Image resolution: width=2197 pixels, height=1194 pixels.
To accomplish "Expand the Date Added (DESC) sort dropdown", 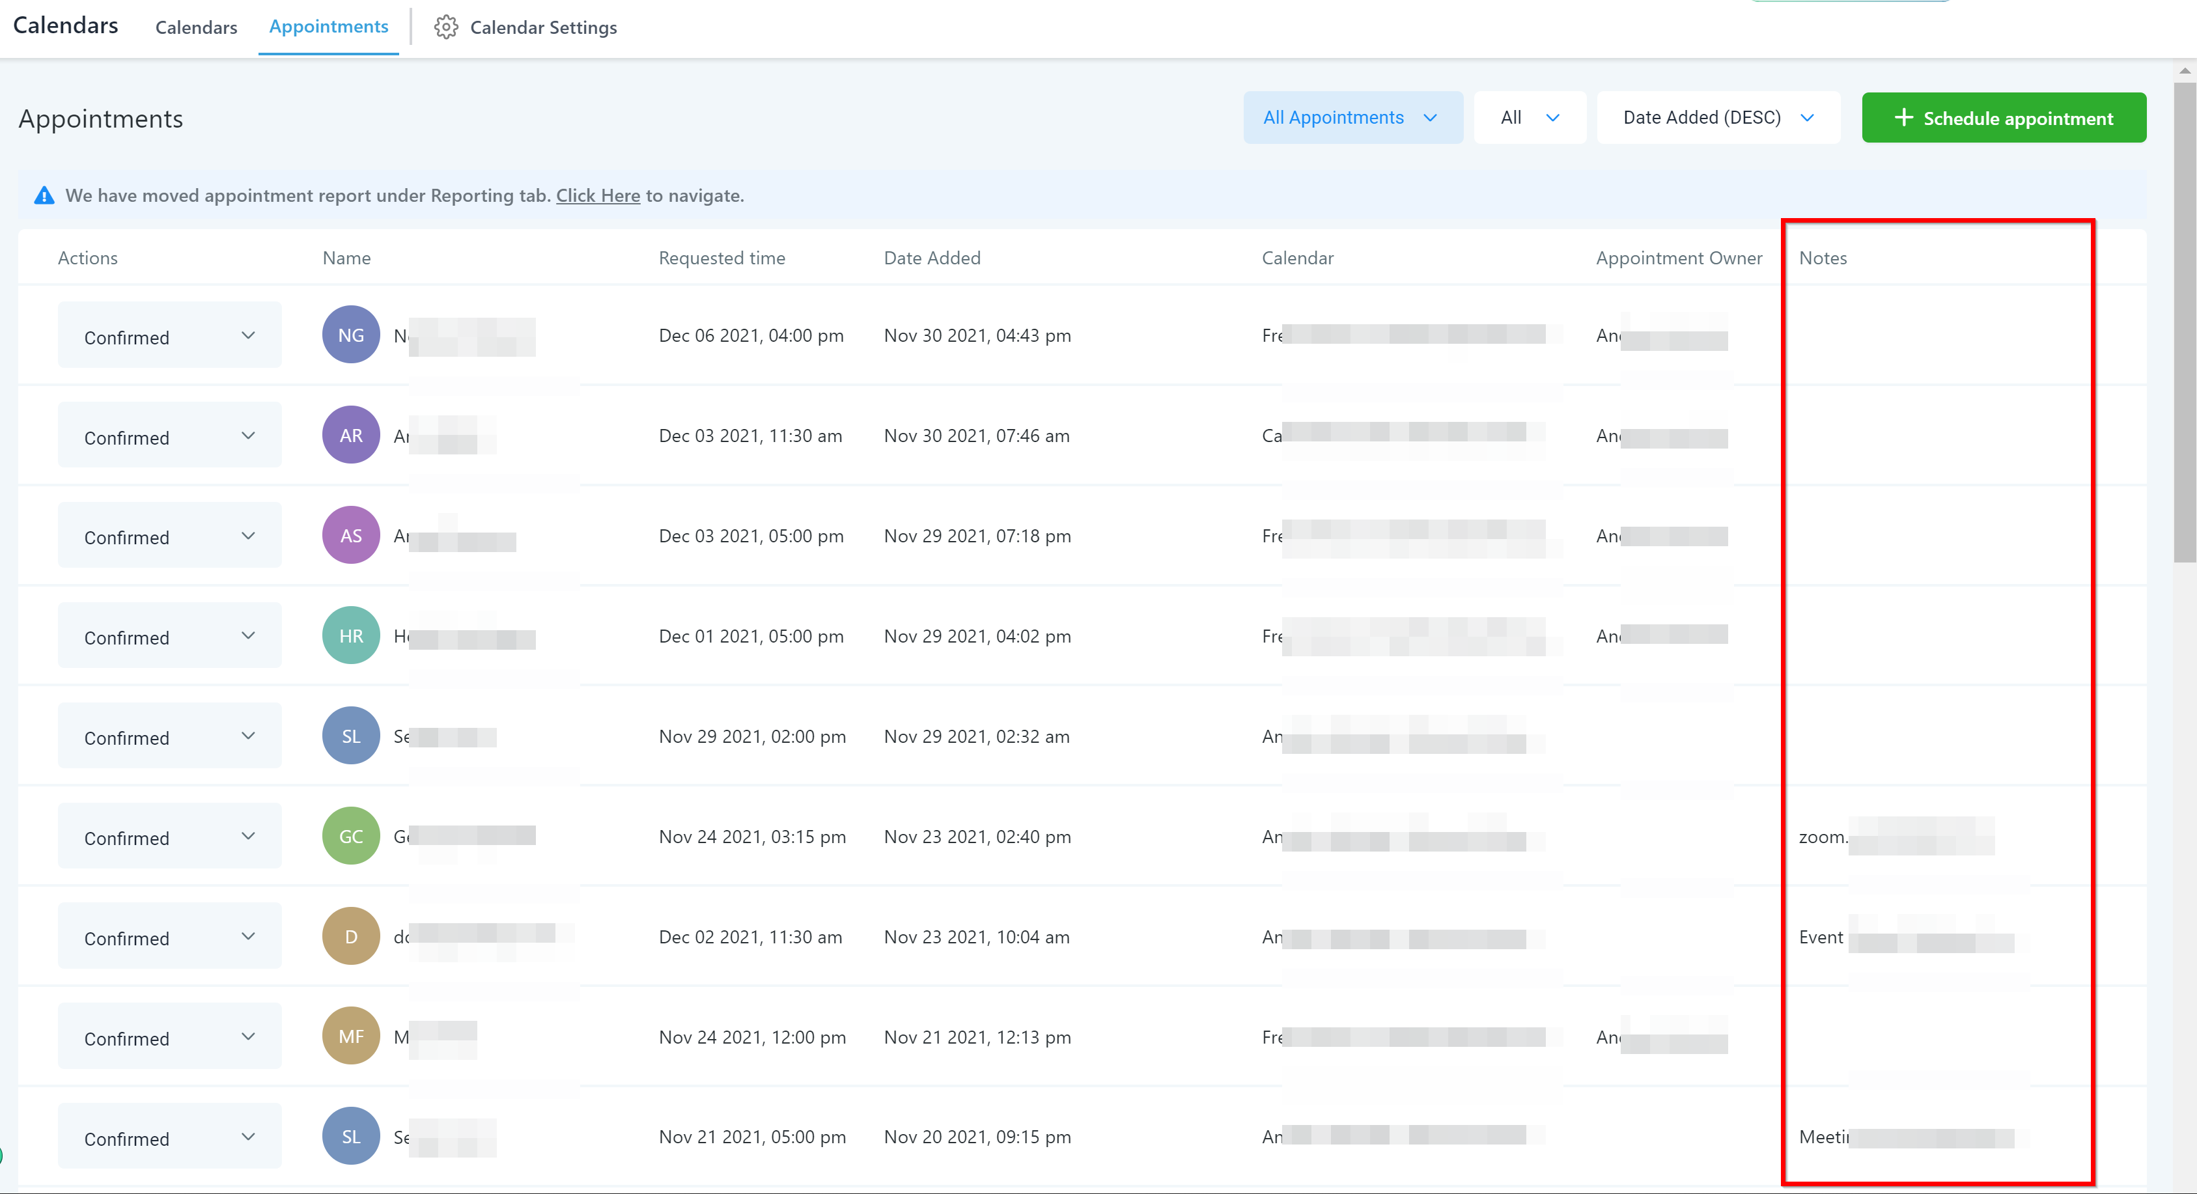I will 1718,118.
